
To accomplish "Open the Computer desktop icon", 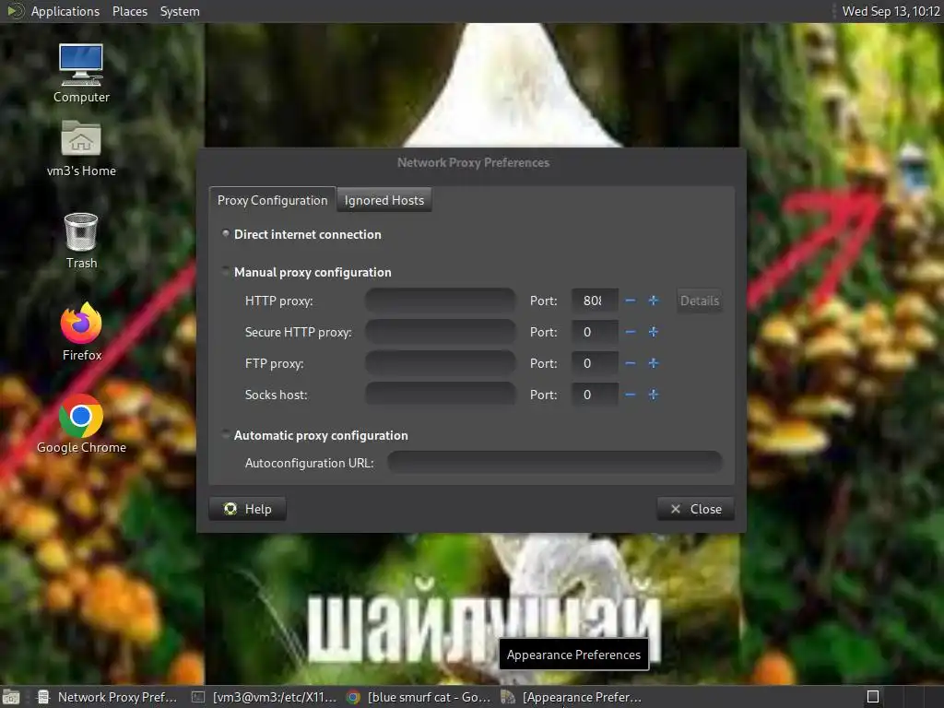I will click(81, 73).
